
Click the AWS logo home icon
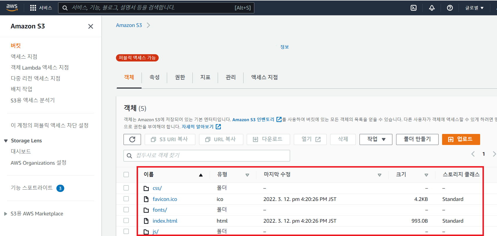click(x=12, y=8)
